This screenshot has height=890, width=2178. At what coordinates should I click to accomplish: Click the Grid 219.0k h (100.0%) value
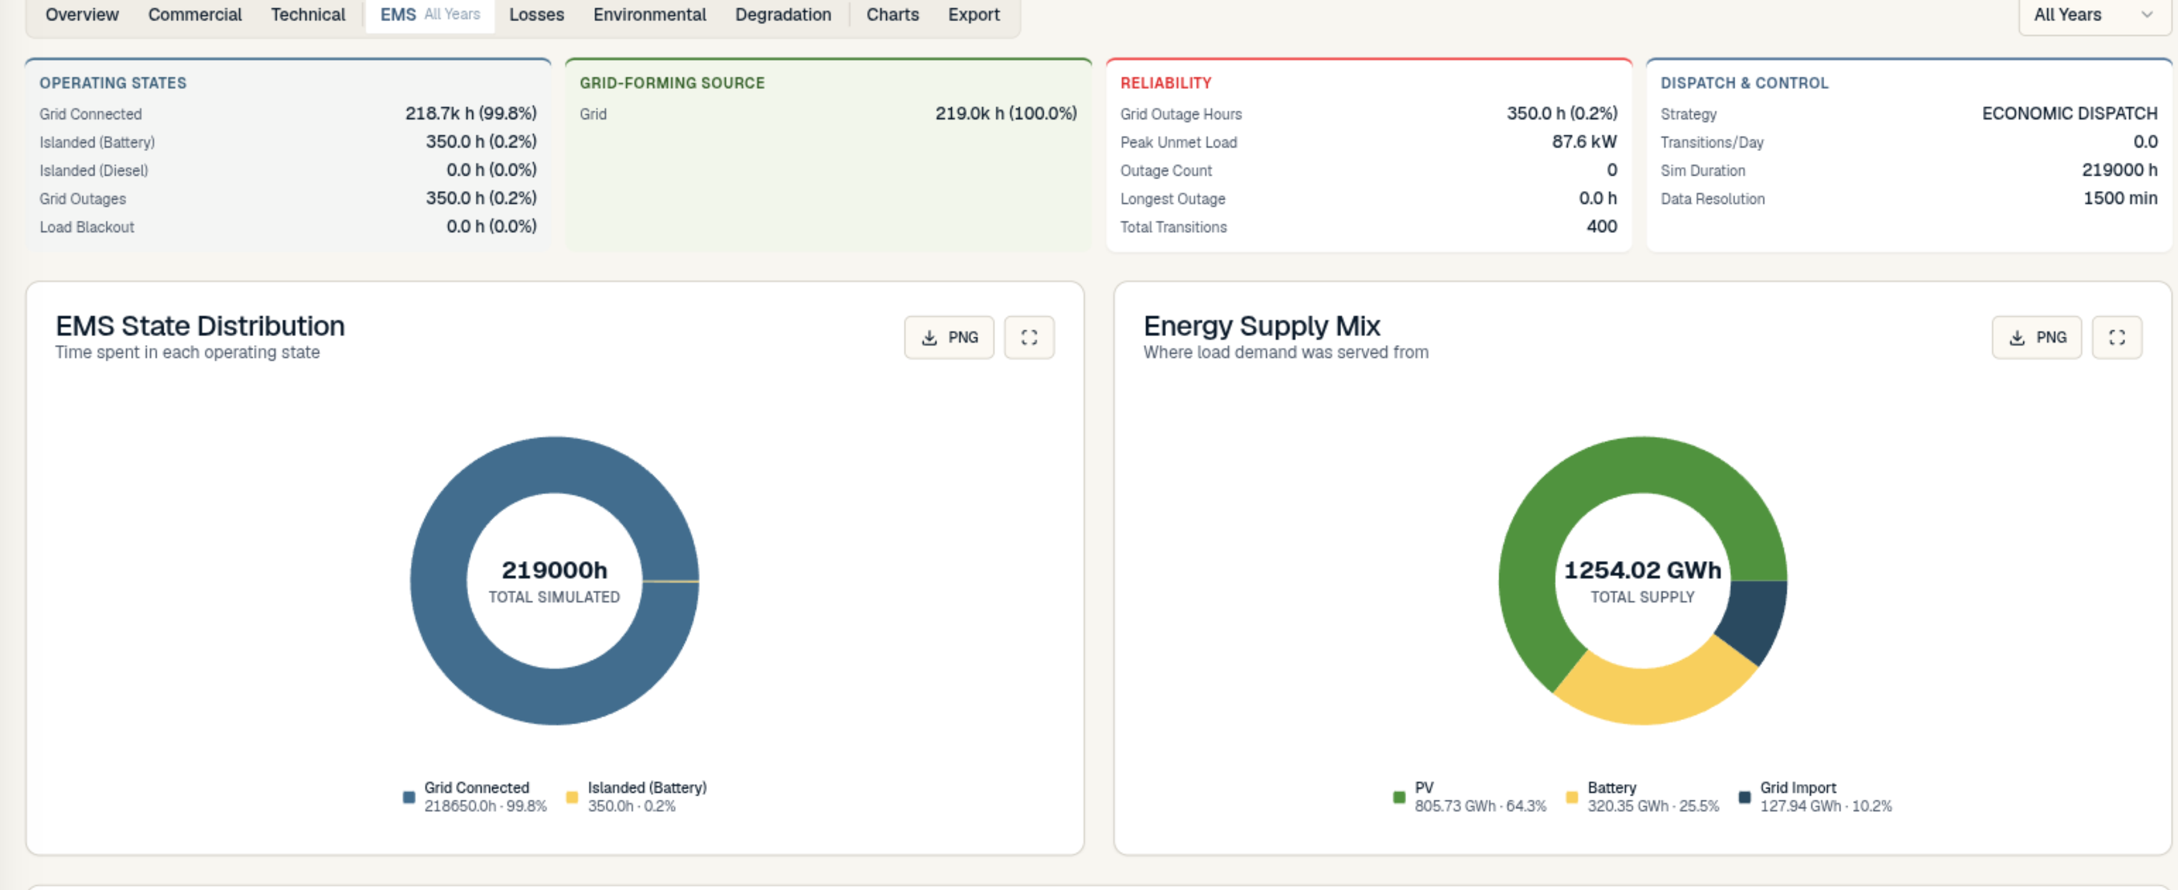tap(1005, 113)
